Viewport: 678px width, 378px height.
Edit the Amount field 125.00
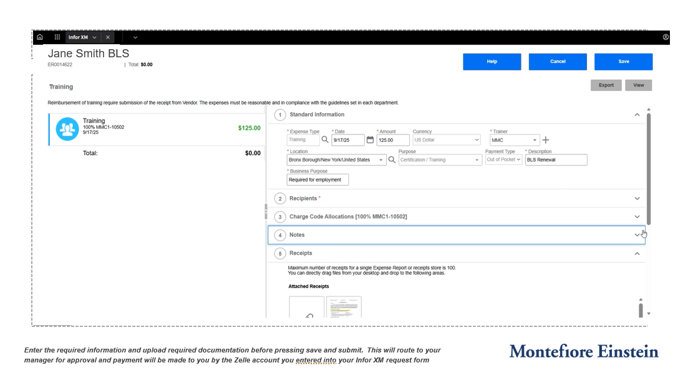pos(392,140)
